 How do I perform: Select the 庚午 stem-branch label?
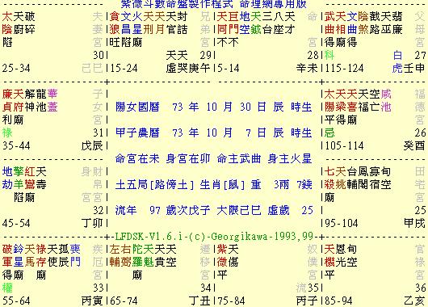tap(199, 69)
